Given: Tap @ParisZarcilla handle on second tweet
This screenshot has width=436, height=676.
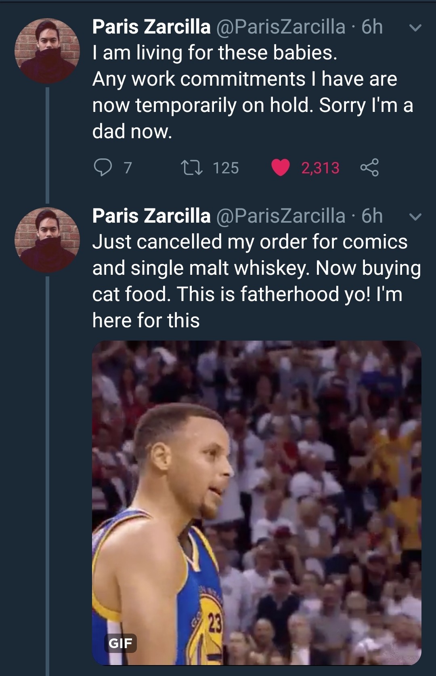Looking at the screenshot, I should click(281, 216).
